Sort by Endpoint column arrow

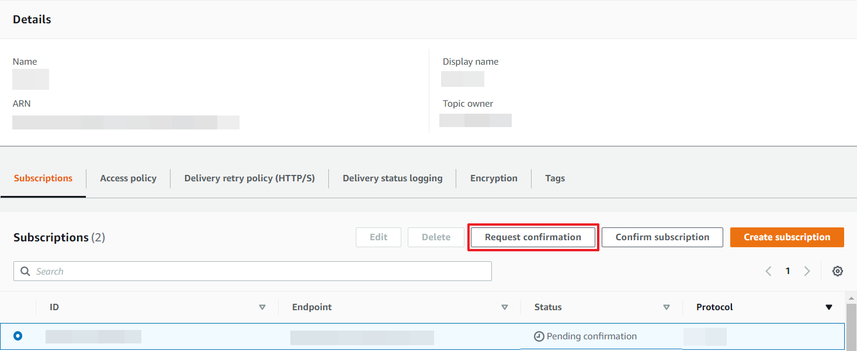click(505, 307)
